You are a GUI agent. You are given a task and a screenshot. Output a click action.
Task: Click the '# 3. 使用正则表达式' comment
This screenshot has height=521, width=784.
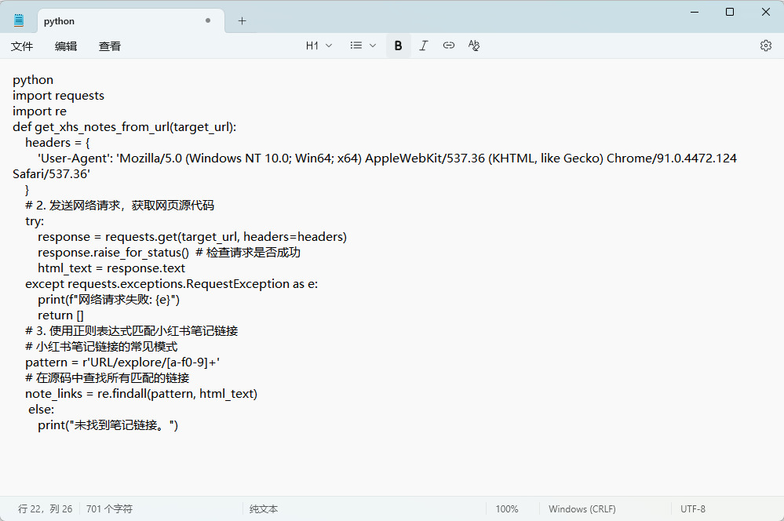132,331
